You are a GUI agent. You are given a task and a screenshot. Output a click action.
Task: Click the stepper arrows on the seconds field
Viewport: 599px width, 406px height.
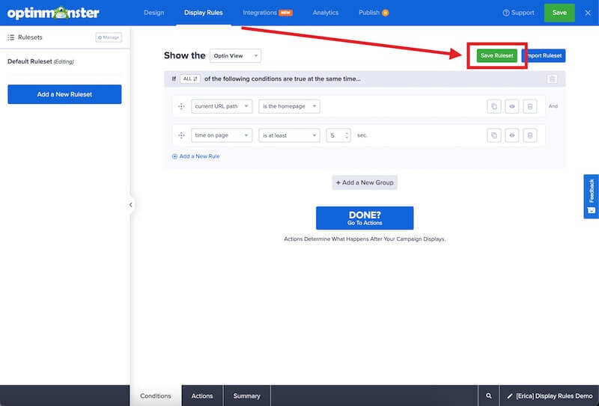(347, 135)
